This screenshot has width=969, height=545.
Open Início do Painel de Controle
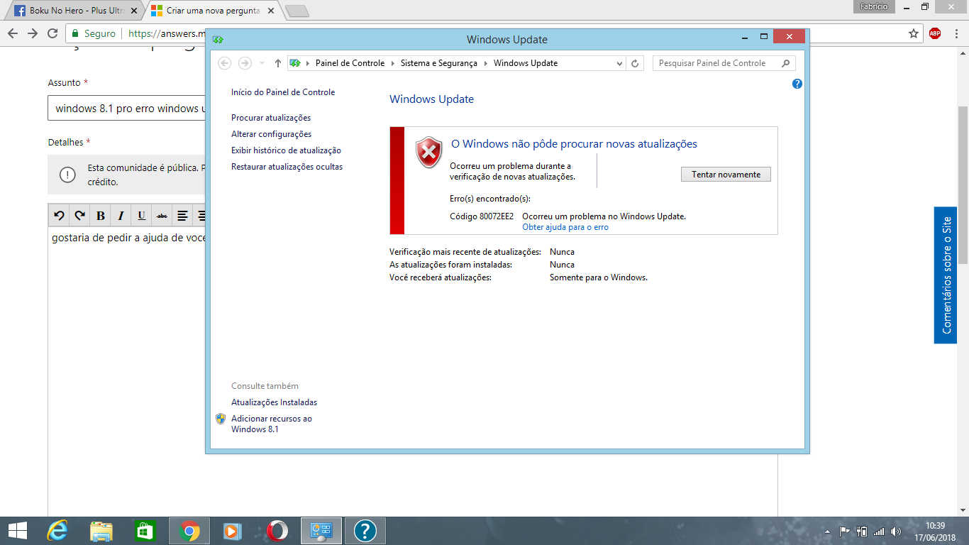click(283, 92)
